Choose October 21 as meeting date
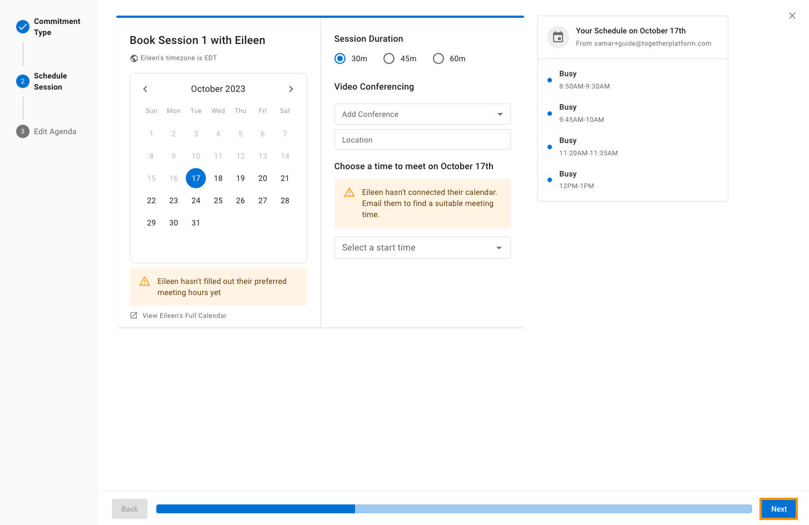The image size is (809, 525). [x=285, y=178]
